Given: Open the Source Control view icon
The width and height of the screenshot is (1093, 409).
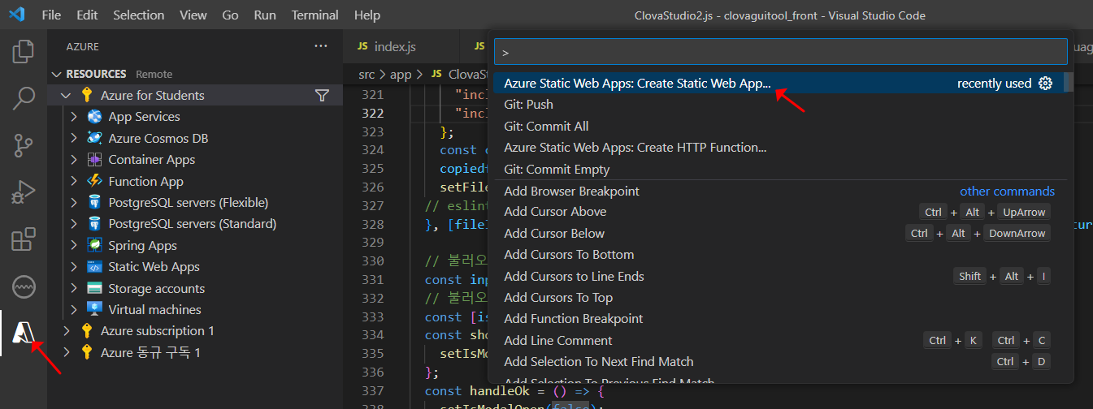Looking at the screenshot, I should pyautogui.click(x=23, y=146).
